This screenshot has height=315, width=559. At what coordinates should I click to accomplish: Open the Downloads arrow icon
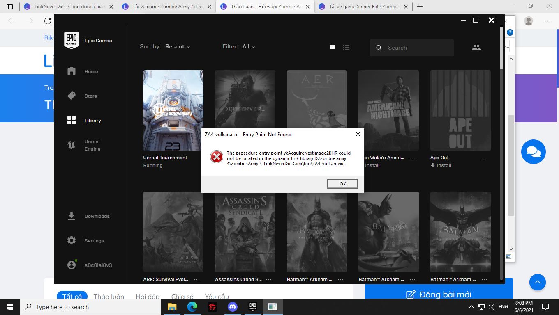coord(72,216)
